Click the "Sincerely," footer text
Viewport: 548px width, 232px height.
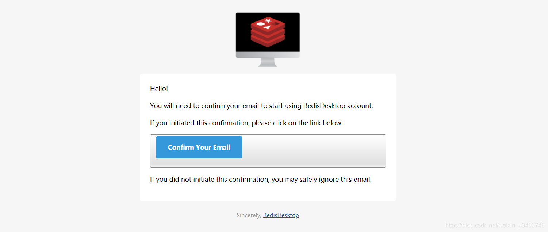[249, 215]
